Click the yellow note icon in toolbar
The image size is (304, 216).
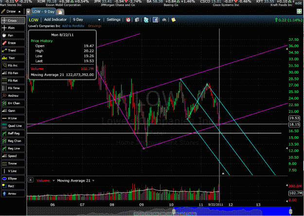174,20
